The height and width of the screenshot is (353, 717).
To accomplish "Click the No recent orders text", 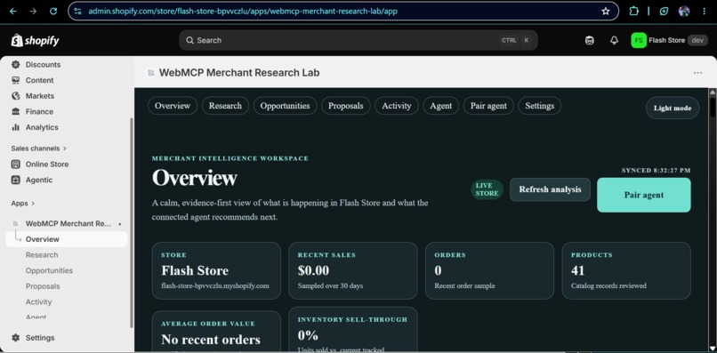I will (x=211, y=340).
